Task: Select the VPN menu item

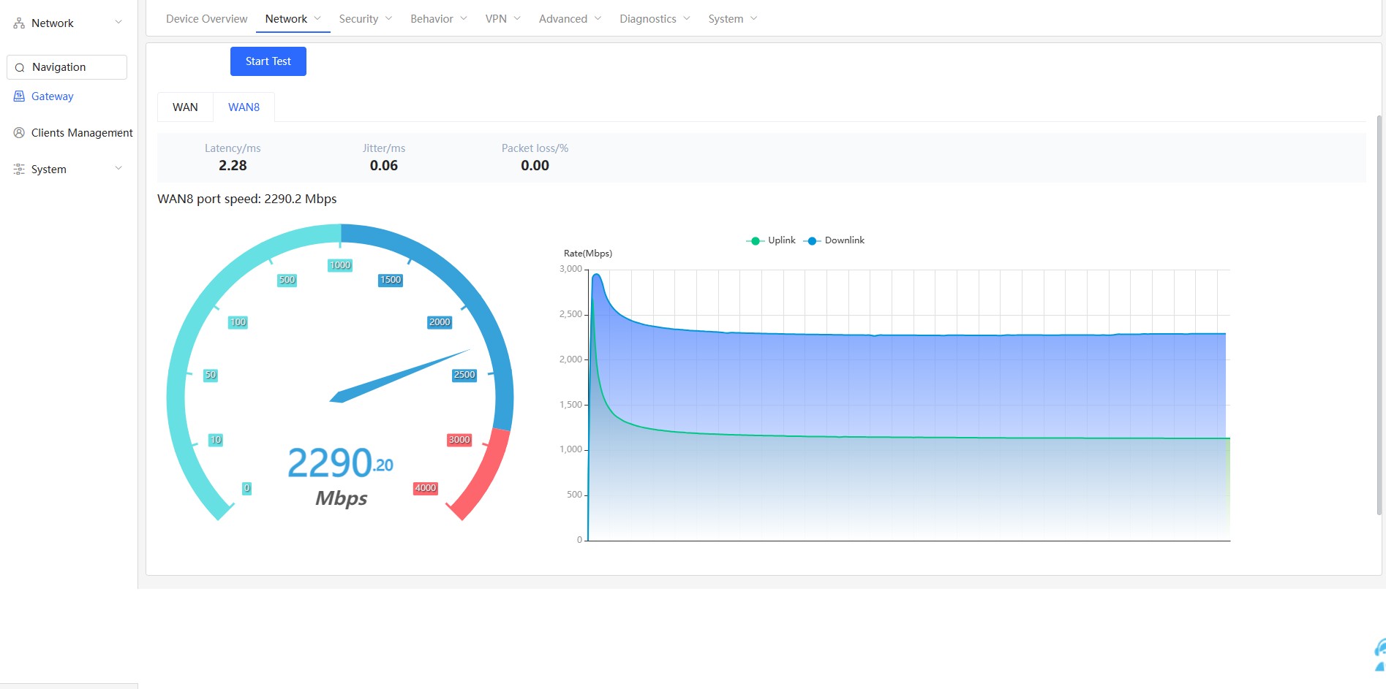Action: point(496,19)
